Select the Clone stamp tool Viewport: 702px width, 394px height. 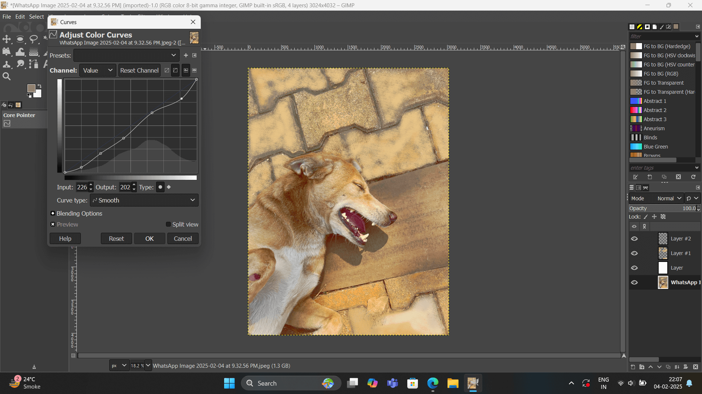pyautogui.click(x=7, y=64)
